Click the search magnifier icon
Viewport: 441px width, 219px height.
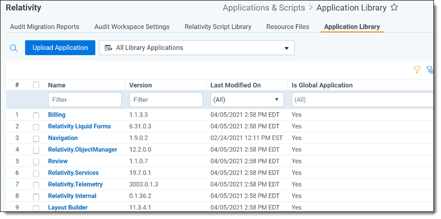coord(14,48)
